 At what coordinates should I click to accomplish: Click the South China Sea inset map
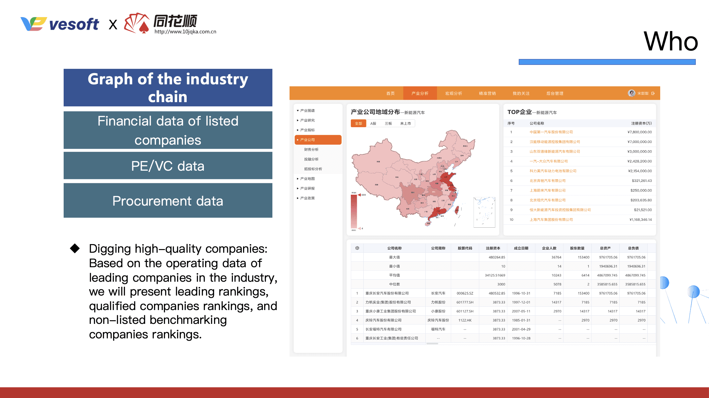(484, 212)
